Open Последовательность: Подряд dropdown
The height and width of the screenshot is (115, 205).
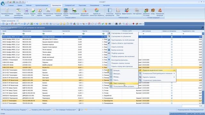coord(14,110)
